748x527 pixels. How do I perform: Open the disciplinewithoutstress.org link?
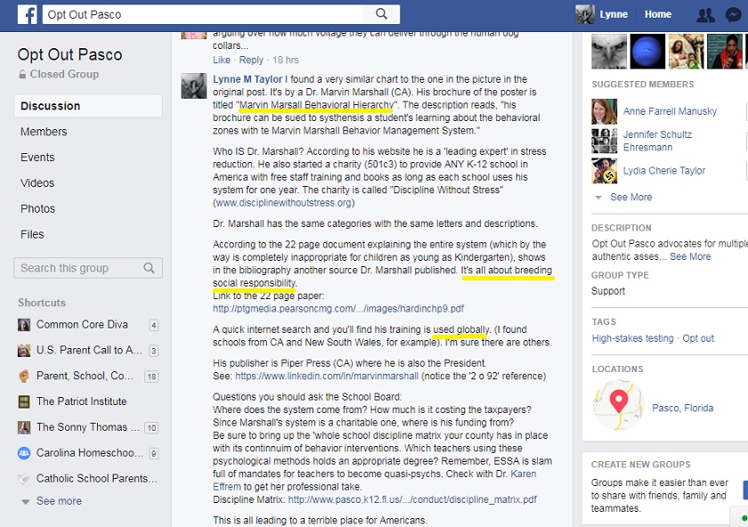(x=283, y=203)
